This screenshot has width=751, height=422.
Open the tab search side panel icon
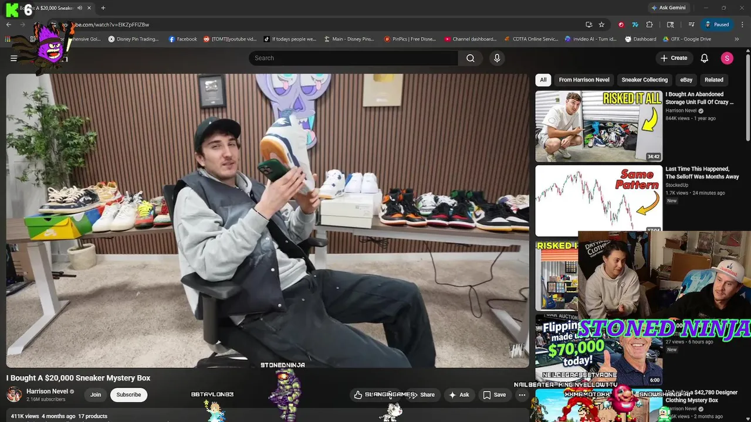pos(671,25)
